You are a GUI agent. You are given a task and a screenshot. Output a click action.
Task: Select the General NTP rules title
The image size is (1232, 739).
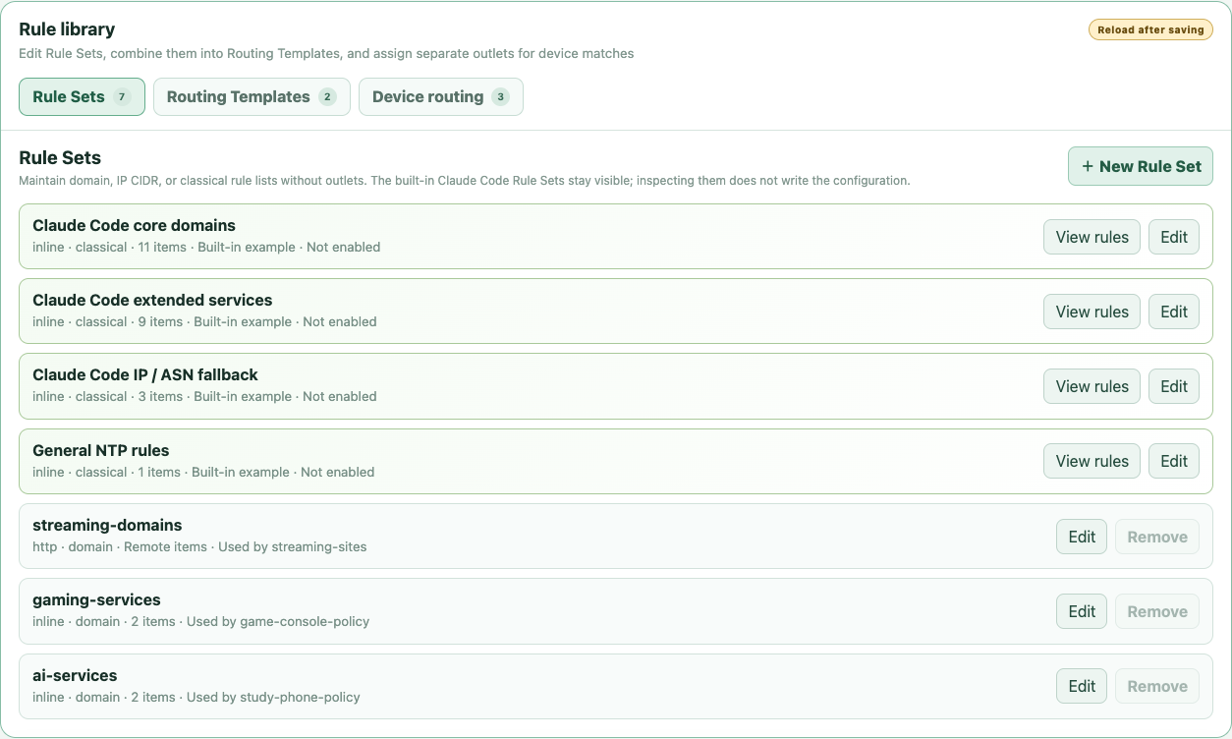101,450
